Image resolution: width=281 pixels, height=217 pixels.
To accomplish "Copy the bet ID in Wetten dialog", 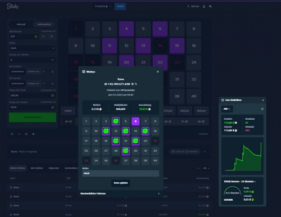I will tap(133, 84).
